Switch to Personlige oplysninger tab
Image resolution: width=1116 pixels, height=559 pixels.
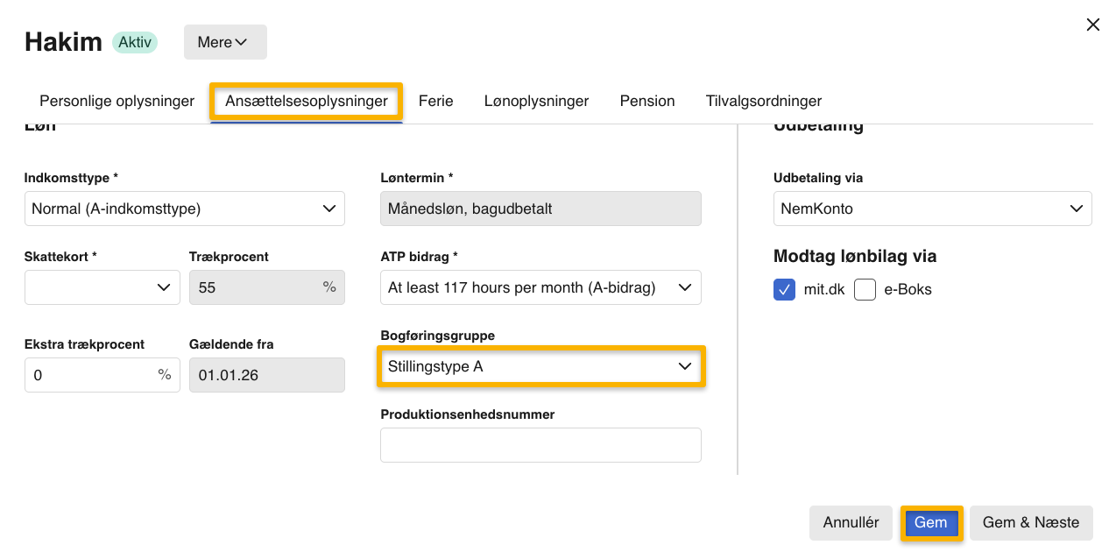coord(117,101)
